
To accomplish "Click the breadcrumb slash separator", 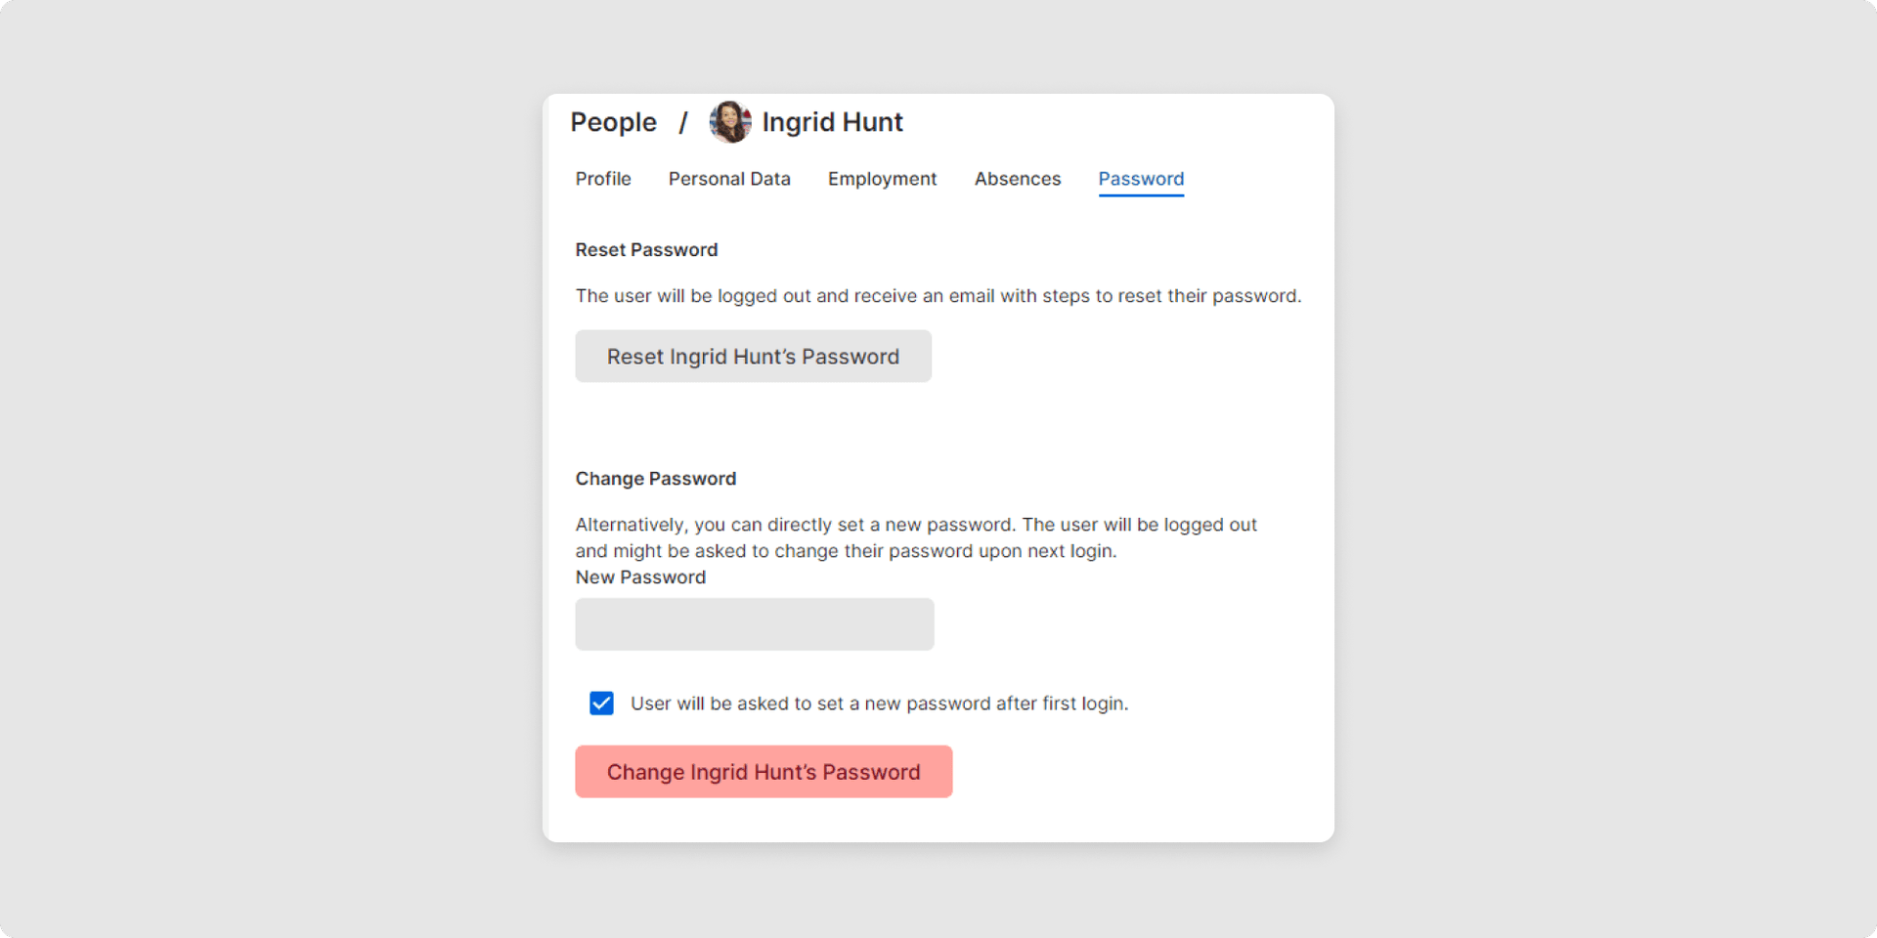I will tap(683, 122).
